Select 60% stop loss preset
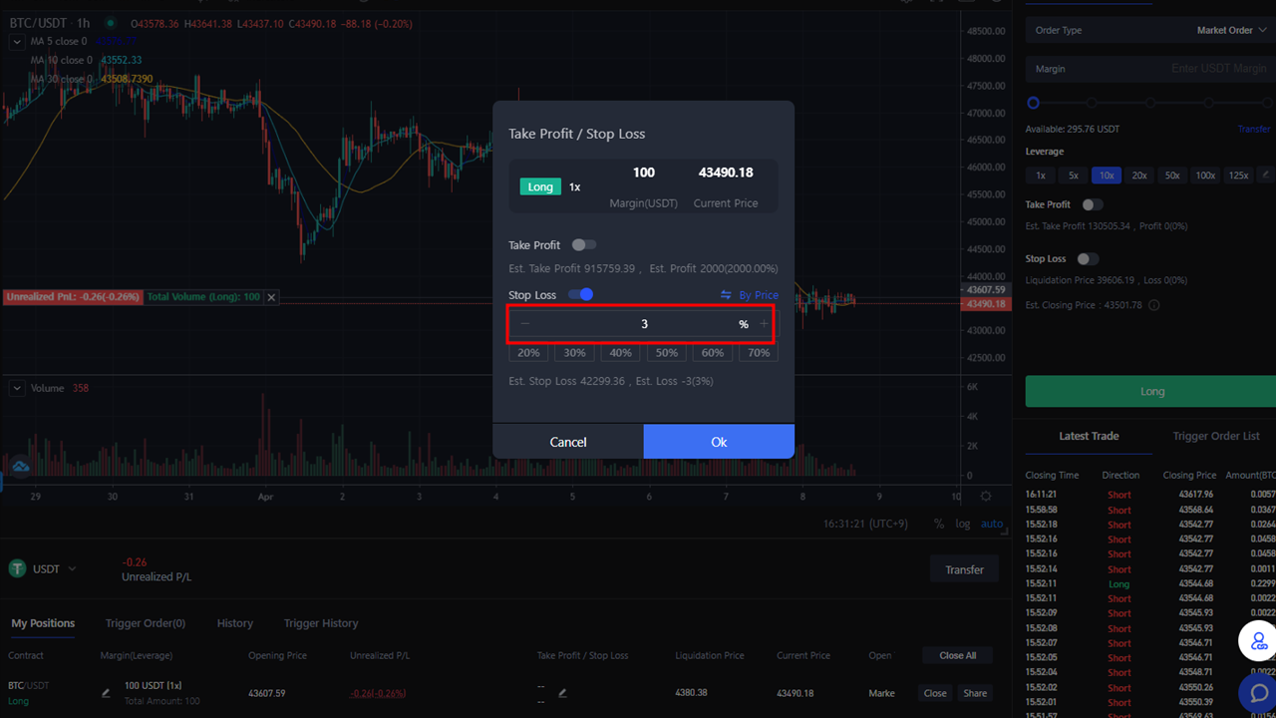Screen dimensions: 1276x718 tap(713, 353)
